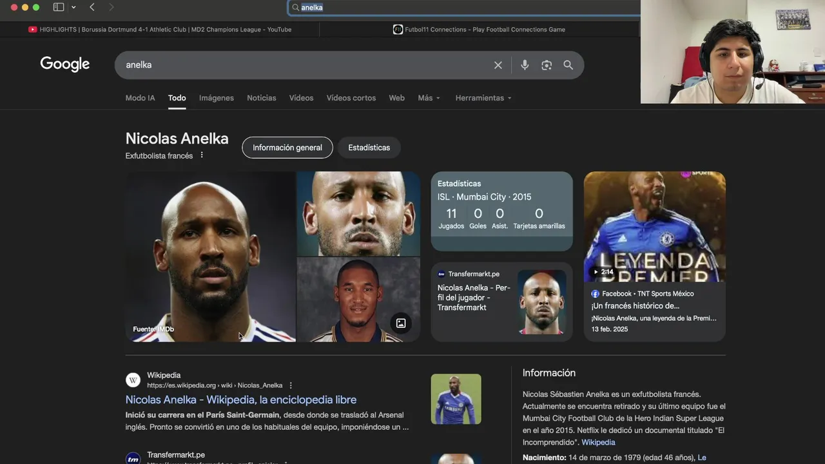Clear the Google search box with X
The width and height of the screenshot is (825, 464).
498,65
